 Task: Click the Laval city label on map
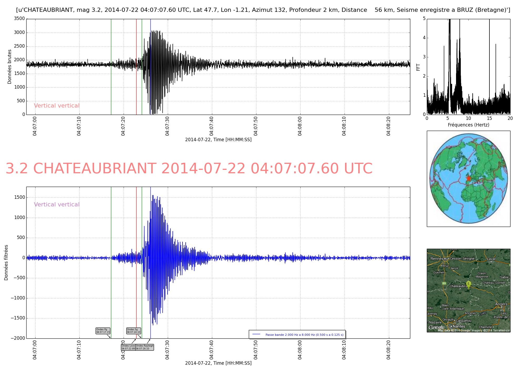[491, 259]
